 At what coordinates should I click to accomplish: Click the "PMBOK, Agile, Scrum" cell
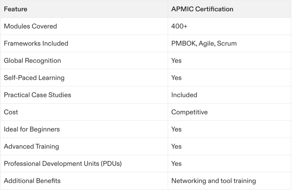(x=204, y=43)
